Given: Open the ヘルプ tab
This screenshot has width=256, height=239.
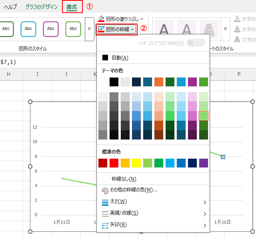Looking at the screenshot, I should click(x=10, y=7).
